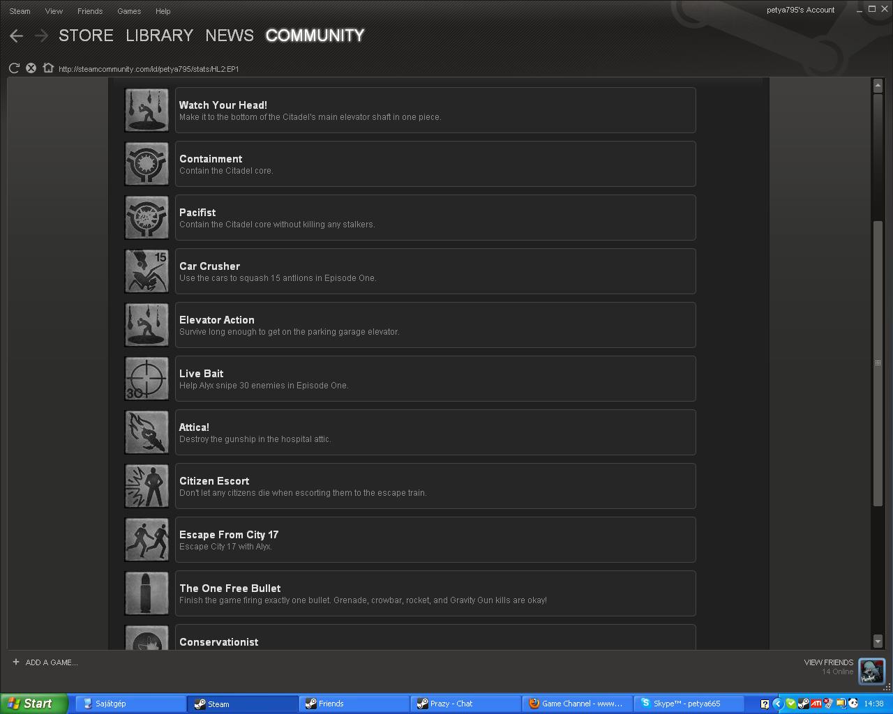Click 'Destroy the gunship in the hospital attic.'
This screenshot has height=714, width=893.
pos(255,439)
